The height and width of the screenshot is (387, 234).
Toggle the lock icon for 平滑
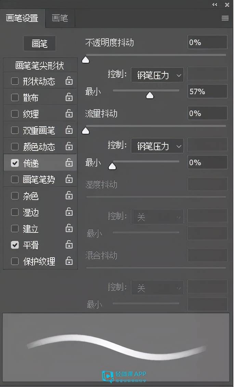point(69,245)
